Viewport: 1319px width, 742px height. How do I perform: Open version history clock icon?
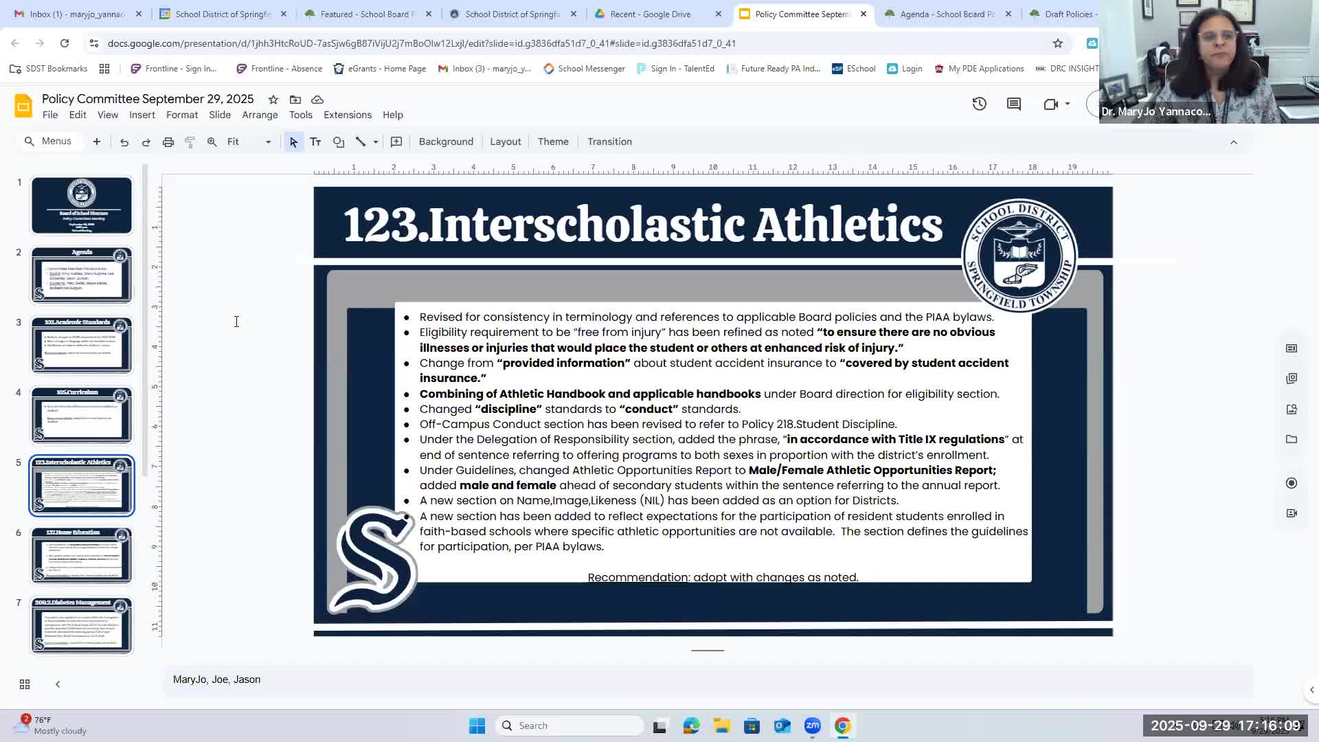pos(979,104)
